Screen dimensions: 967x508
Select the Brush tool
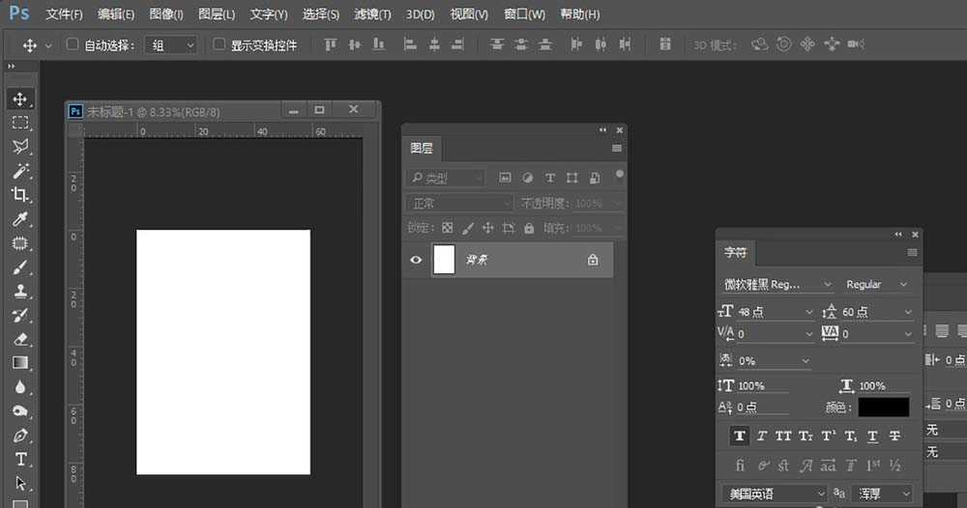tap(20, 268)
